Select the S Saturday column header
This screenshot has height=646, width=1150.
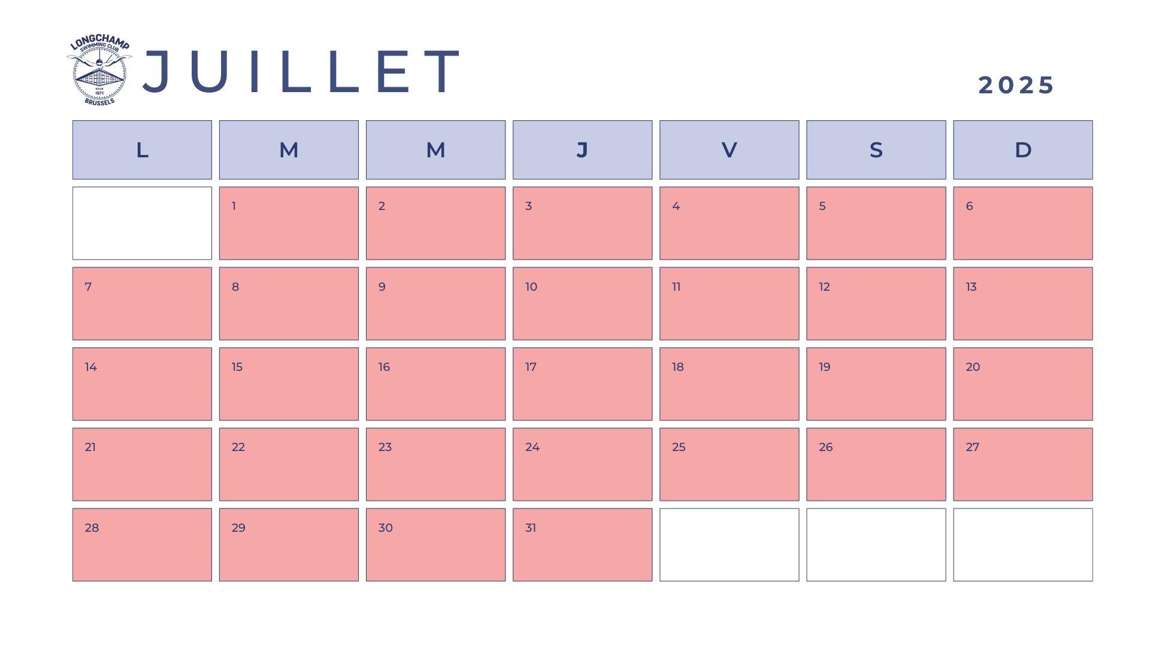(x=876, y=150)
